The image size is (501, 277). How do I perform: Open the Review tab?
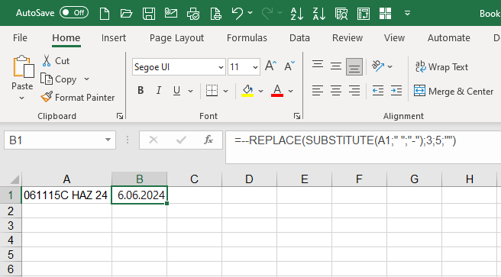click(347, 37)
